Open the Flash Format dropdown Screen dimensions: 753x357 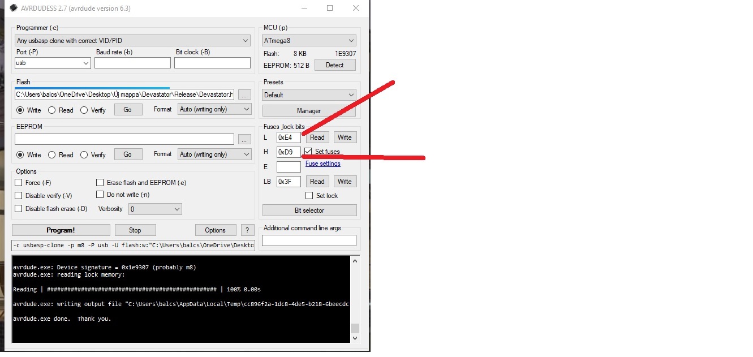click(214, 109)
